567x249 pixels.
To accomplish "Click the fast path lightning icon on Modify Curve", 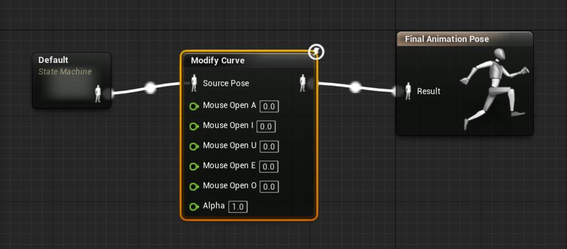I will 316,52.
